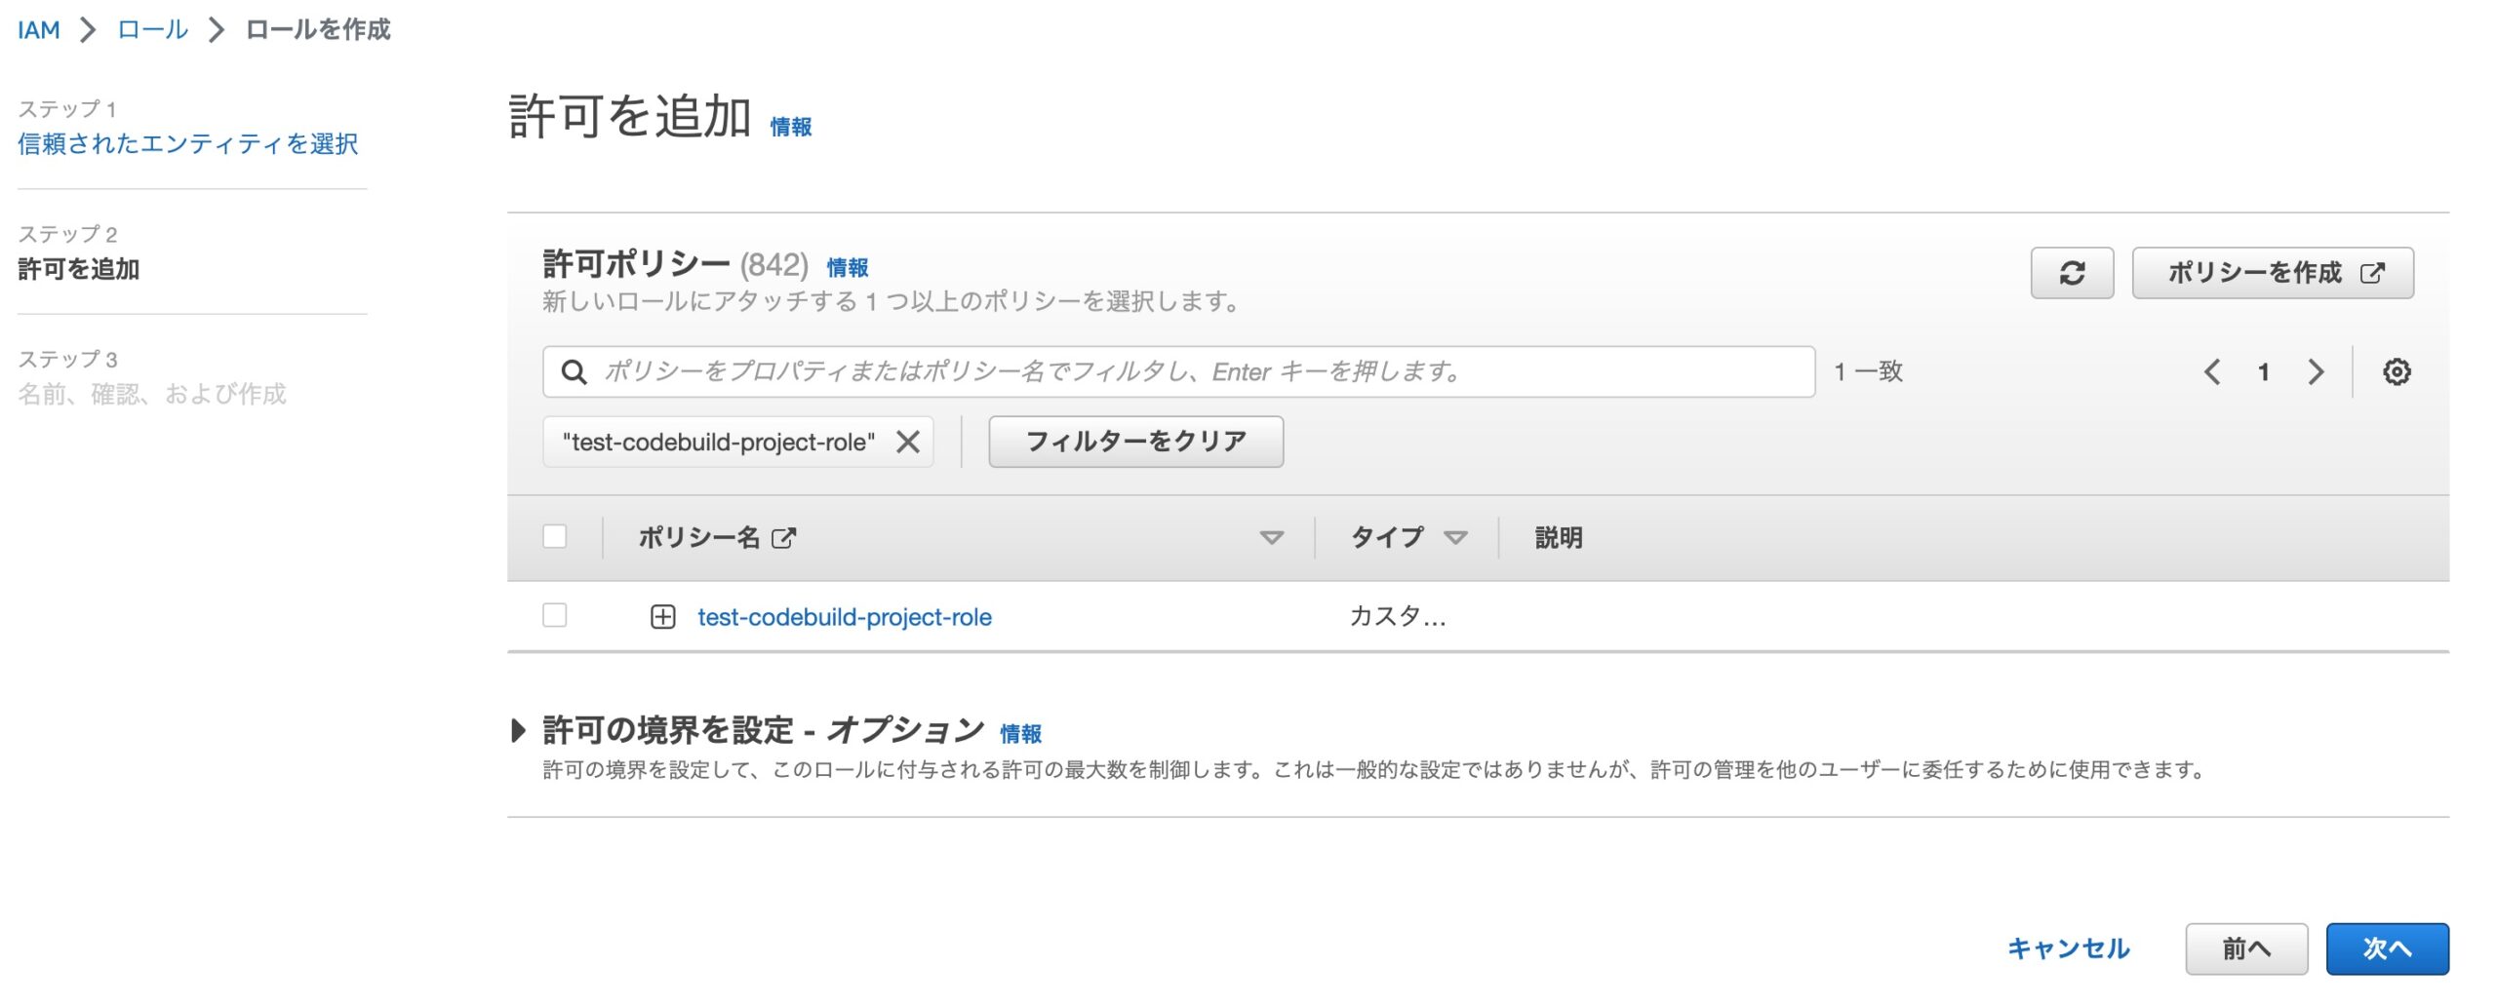Open 情報 link next to 許可ポリシー

click(x=848, y=267)
